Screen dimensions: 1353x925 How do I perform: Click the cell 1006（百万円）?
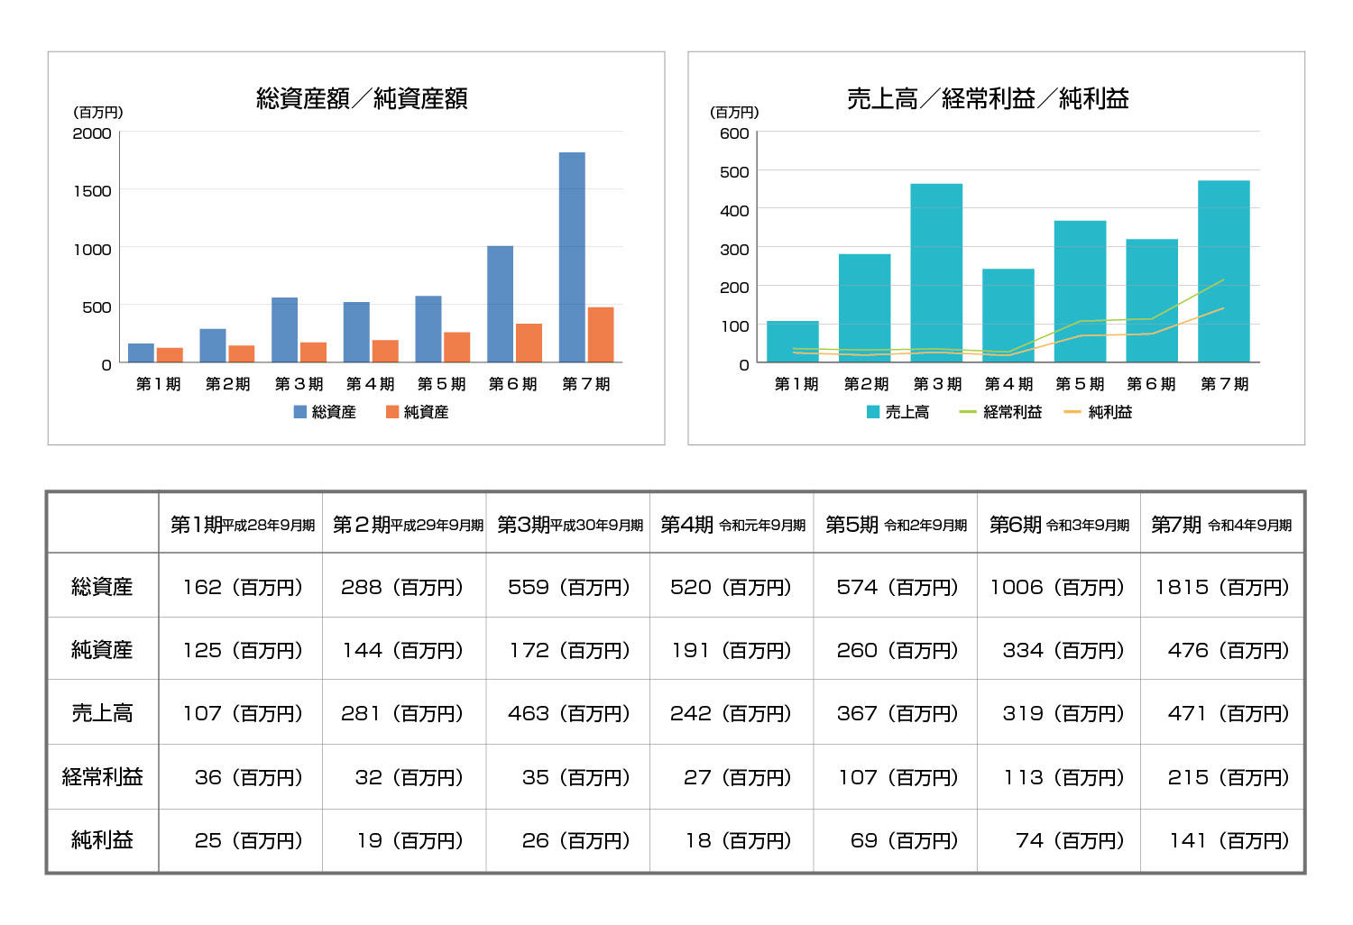point(1058,587)
